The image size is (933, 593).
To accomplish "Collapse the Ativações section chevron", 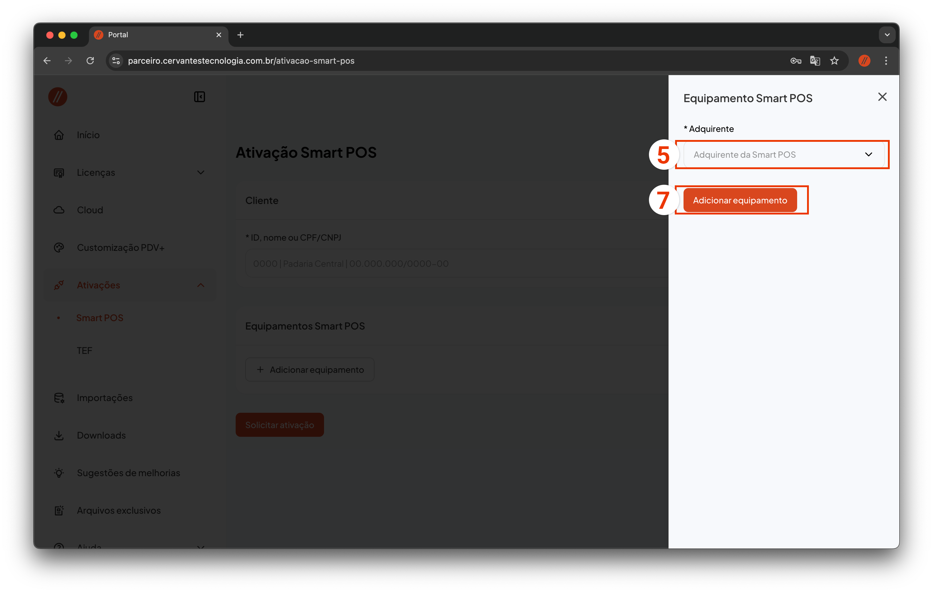I will point(201,285).
